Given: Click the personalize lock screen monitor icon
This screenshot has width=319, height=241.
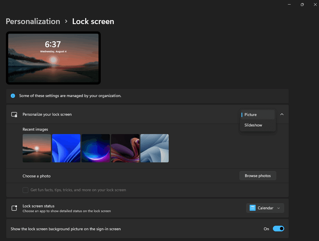Looking at the screenshot, I should (14, 114).
